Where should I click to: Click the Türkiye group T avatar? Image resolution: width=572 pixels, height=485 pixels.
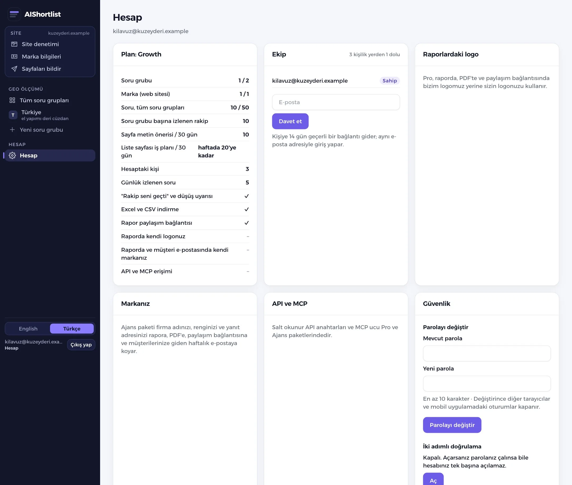13,115
